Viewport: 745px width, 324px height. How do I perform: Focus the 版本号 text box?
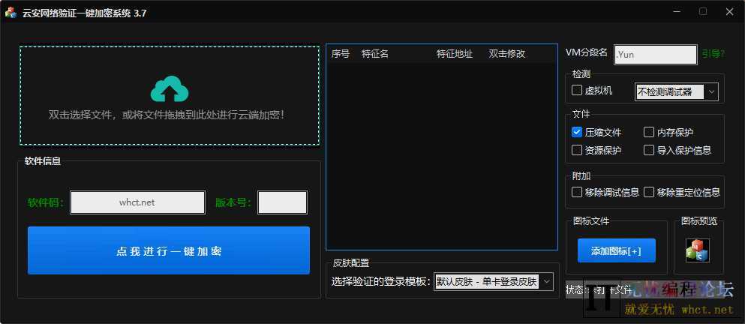[x=282, y=202]
